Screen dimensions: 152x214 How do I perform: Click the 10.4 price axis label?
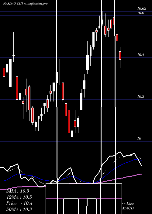140,55
